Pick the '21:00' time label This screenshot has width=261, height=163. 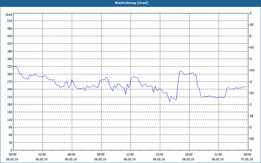click(218, 155)
